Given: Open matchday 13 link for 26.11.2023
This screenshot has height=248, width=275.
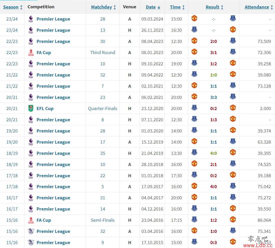Looking at the screenshot, I should pyautogui.click(x=103, y=30).
